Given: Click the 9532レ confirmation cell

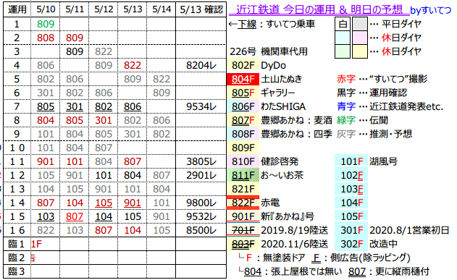Looking at the screenshot, I should click(201, 216).
